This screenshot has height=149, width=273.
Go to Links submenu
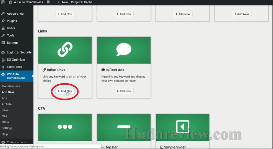[5, 110]
